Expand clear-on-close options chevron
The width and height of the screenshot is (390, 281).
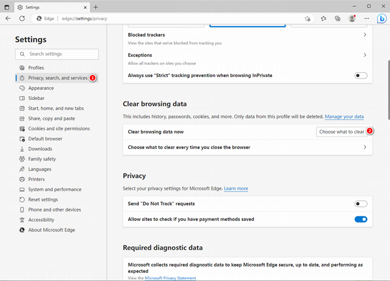tap(365, 147)
